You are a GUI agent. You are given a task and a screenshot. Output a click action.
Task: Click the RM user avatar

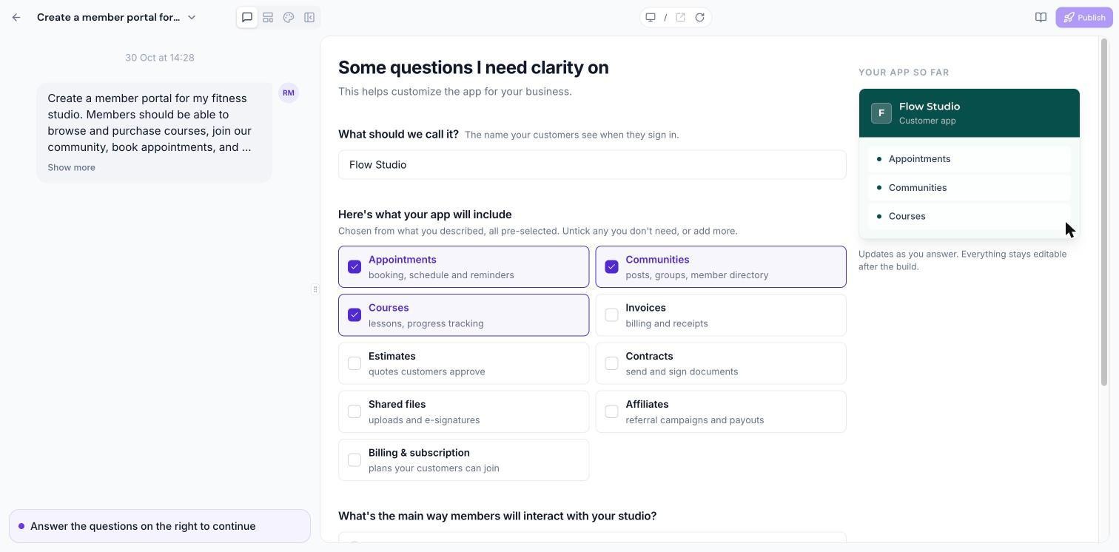[x=289, y=92]
